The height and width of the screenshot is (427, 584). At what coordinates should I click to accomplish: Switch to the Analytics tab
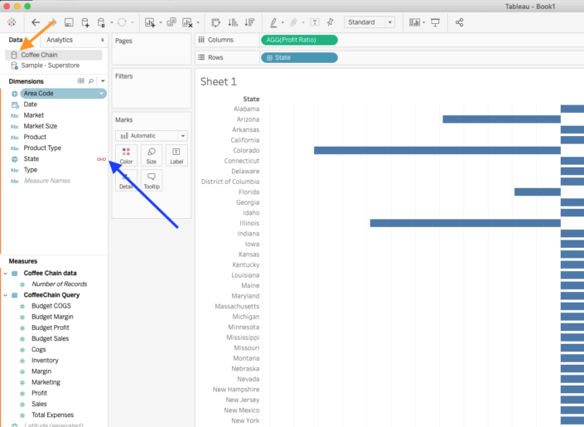60,40
